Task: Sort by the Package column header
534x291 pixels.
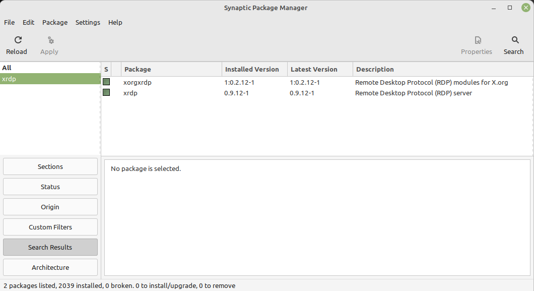Action: 171,70
